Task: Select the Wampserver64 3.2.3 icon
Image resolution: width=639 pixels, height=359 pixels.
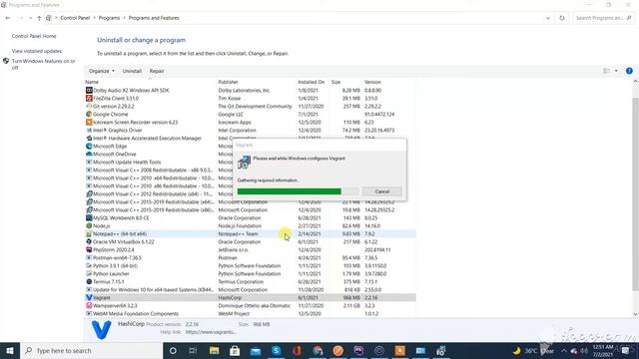Action: pos(89,306)
